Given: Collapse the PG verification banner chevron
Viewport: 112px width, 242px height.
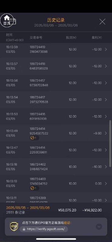Looking at the screenshot, I should click(x=99, y=227).
